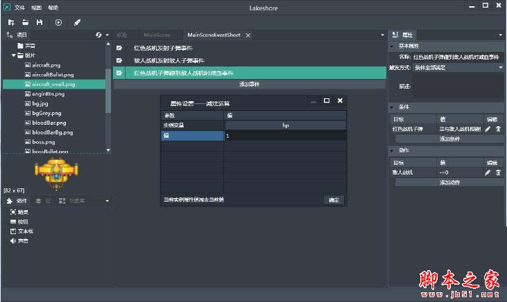The image size is (507, 302).
Task: Select the 精灵 sprite component
Action: [x=19, y=212]
